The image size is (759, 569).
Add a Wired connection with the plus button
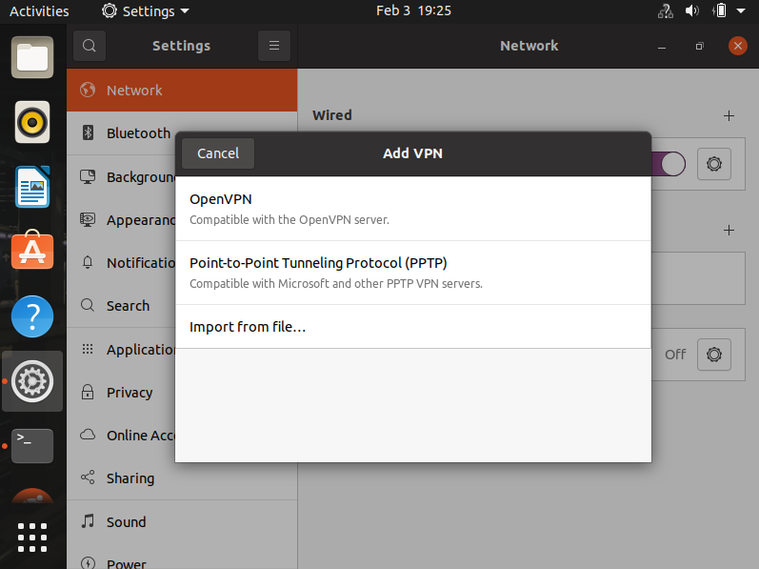[729, 115]
